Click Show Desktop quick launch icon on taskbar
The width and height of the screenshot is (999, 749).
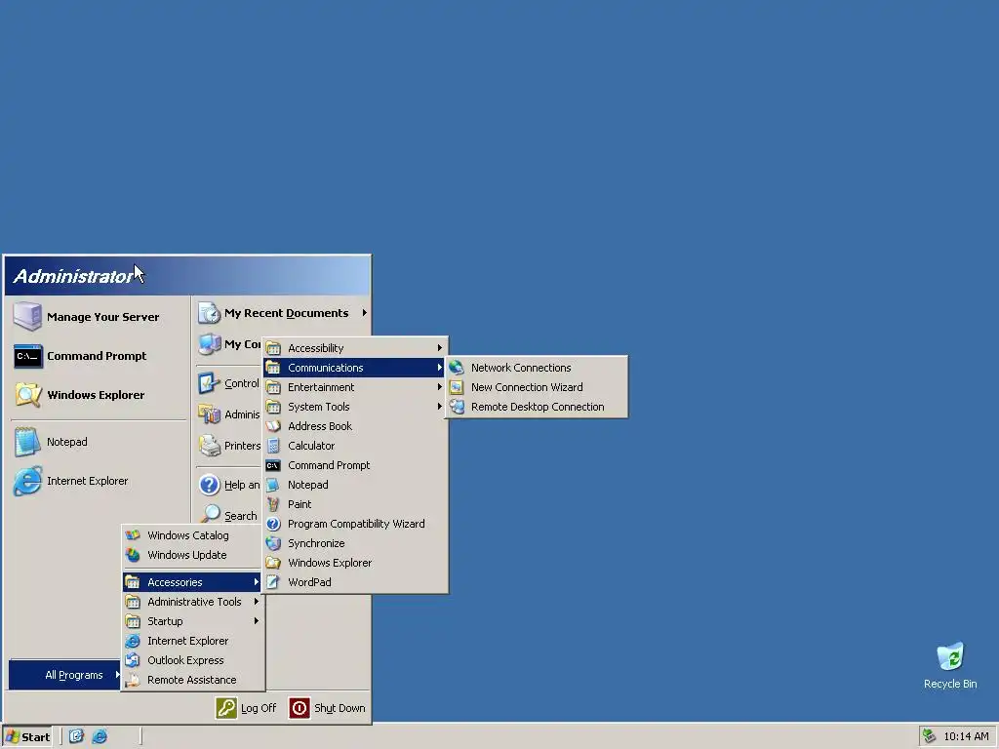click(x=76, y=737)
